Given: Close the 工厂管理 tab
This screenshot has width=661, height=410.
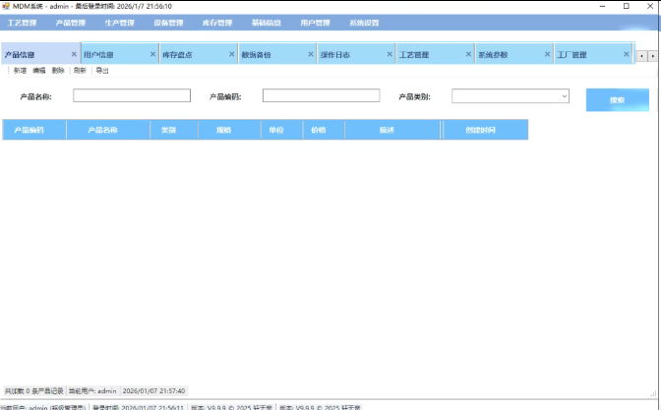Looking at the screenshot, I should click(626, 54).
